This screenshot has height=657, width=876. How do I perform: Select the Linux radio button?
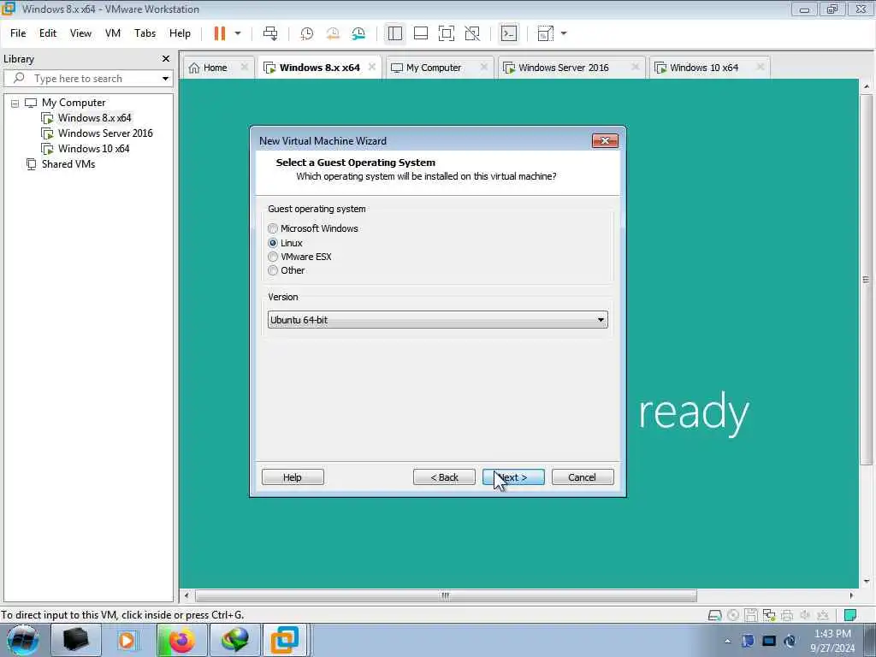pyautogui.click(x=273, y=243)
